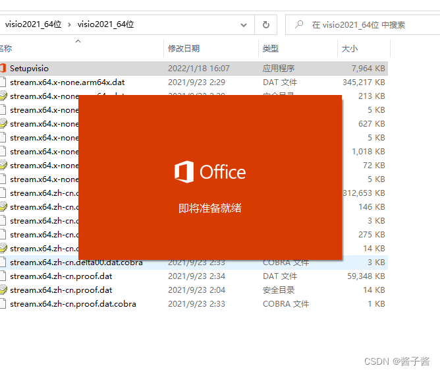
Task: Click size 627 KB
Action: pyautogui.click(x=371, y=123)
